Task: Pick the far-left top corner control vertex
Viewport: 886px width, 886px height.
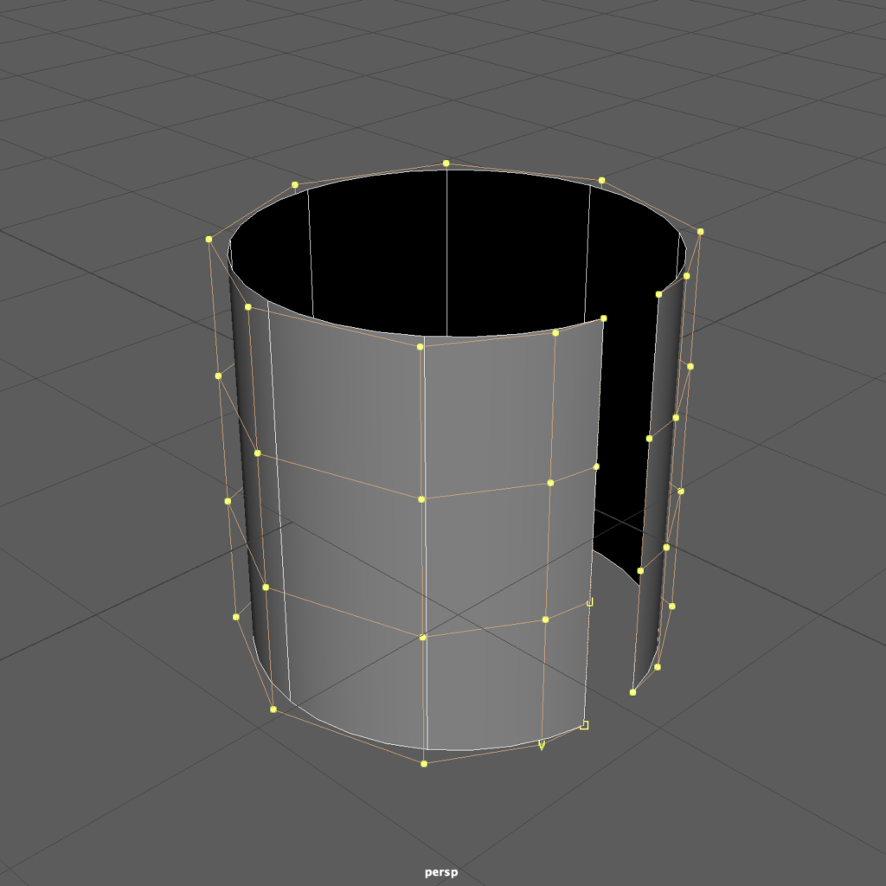Action: click(x=209, y=239)
